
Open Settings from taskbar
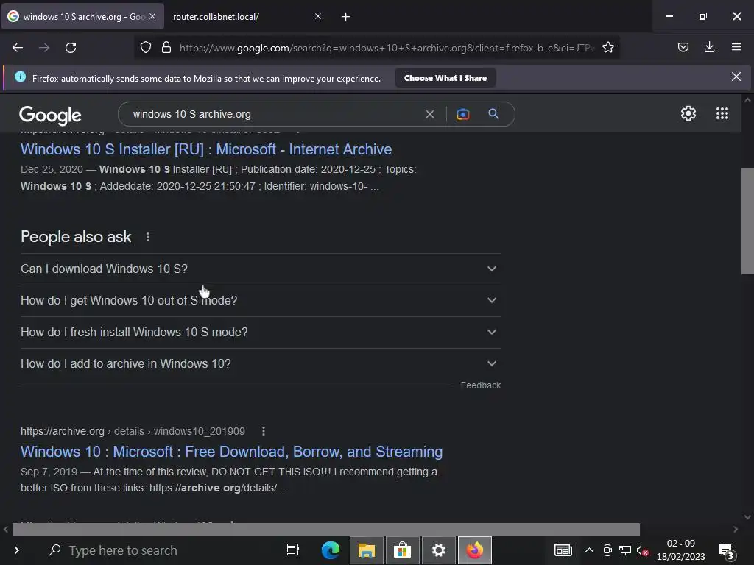pyautogui.click(x=439, y=550)
